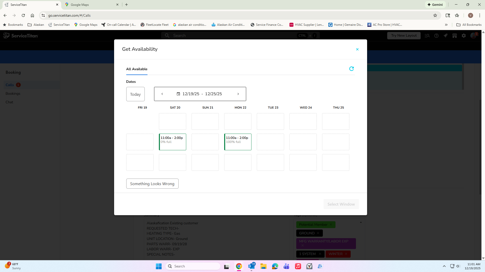This screenshot has width=485, height=272.
Task: Open Windows Start menu
Action: point(159,266)
